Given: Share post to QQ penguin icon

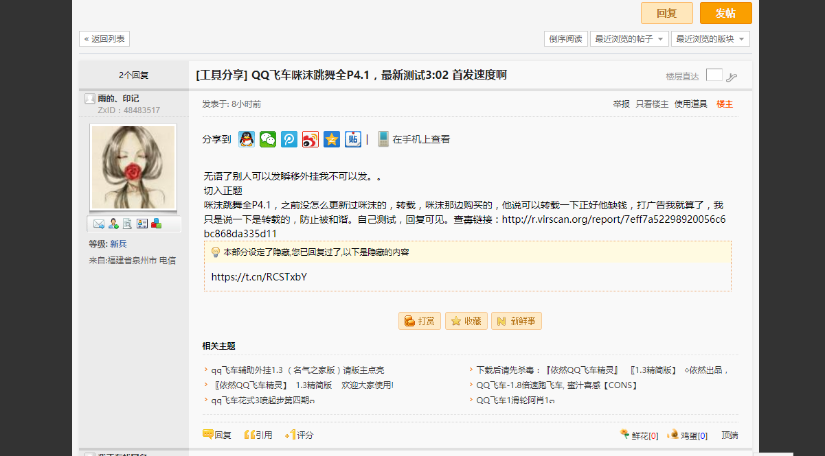Looking at the screenshot, I should tap(247, 139).
